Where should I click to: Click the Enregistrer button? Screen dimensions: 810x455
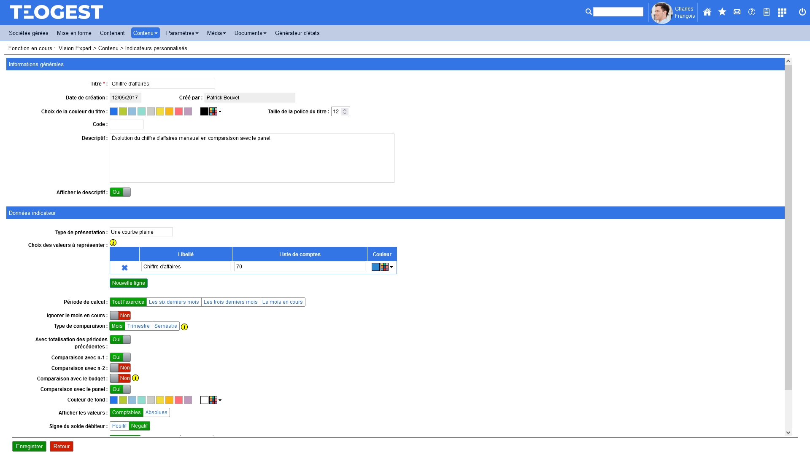click(x=29, y=447)
